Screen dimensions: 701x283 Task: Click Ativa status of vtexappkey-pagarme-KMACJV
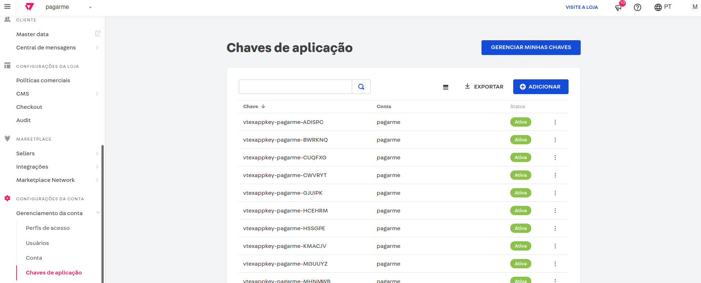[x=521, y=246]
